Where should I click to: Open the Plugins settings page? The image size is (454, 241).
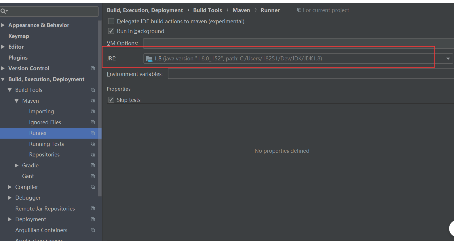18,58
